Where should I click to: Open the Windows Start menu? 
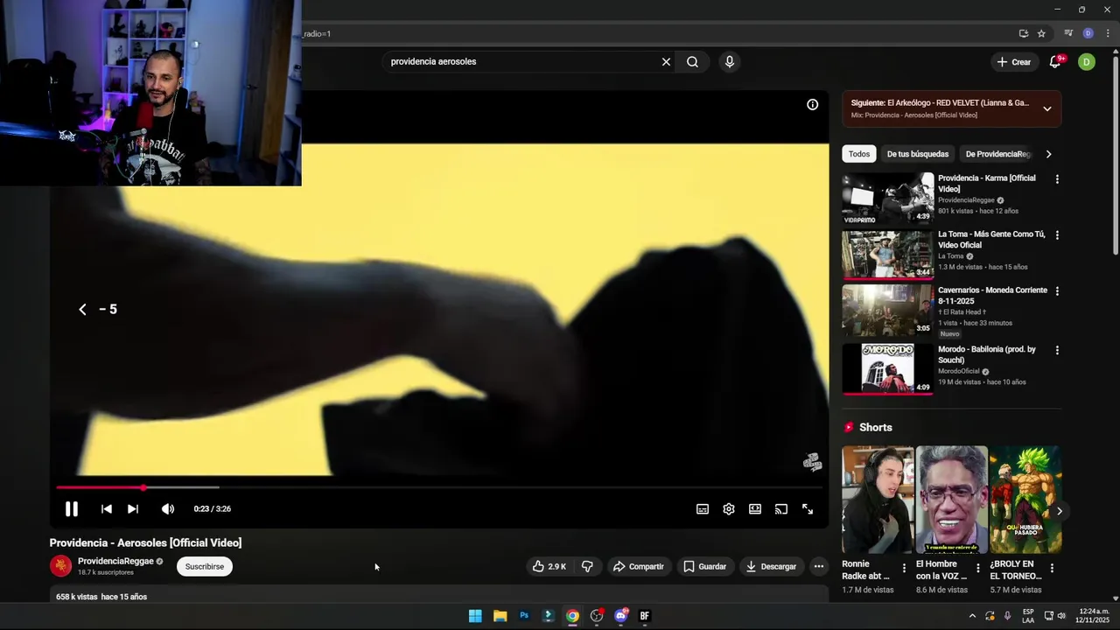pos(475,616)
